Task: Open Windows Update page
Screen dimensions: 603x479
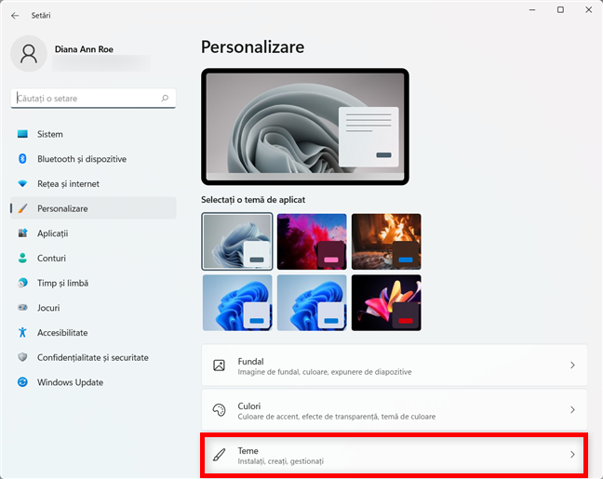Action: 93,382
